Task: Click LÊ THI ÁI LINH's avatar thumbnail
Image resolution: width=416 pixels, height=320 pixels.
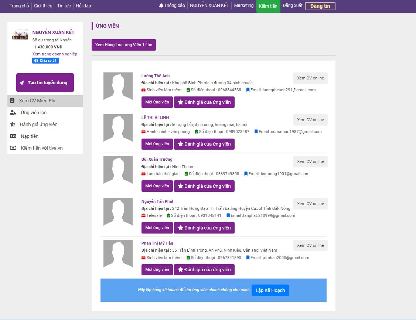Action: point(118,128)
